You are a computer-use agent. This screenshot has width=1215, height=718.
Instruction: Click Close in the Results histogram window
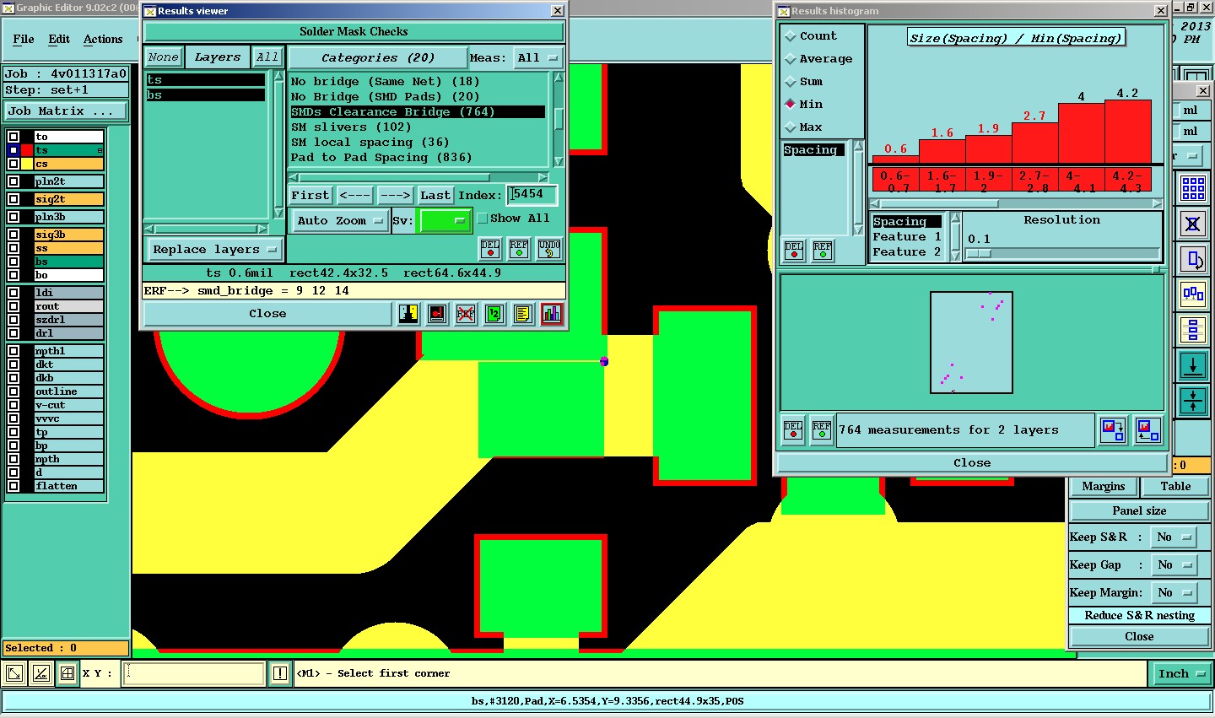point(972,463)
